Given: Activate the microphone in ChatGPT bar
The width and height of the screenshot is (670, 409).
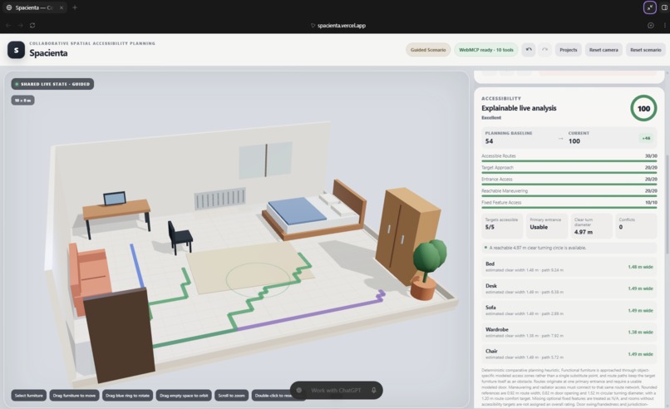Looking at the screenshot, I should tap(373, 390).
